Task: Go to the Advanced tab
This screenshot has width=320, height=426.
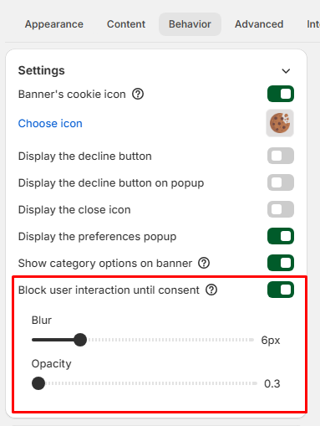Action: point(259,24)
